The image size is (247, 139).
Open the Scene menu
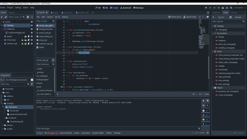(3, 8)
